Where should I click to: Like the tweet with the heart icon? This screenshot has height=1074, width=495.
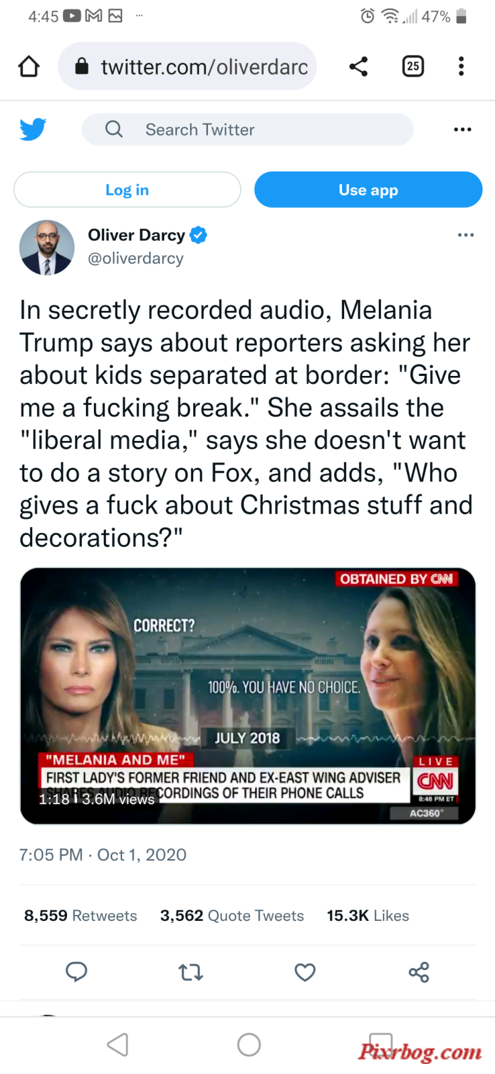pyautogui.click(x=305, y=972)
